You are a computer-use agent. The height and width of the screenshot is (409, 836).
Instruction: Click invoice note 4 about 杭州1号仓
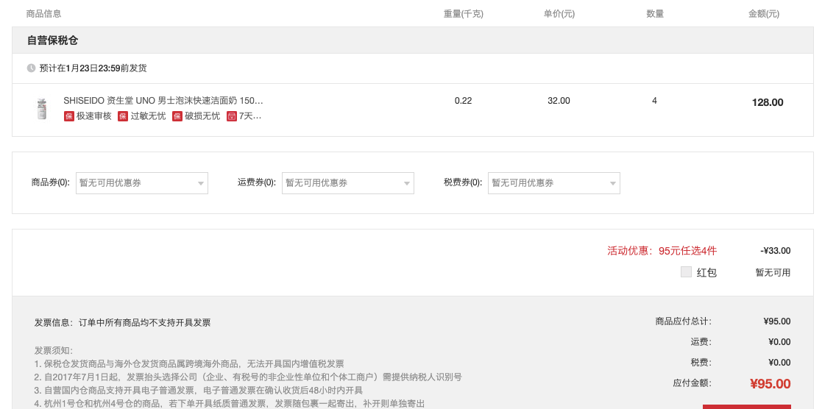point(230,404)
